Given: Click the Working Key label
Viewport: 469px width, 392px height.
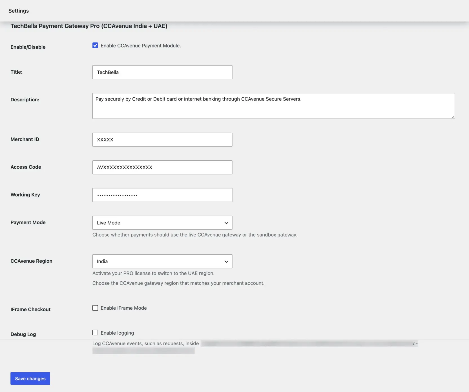Looking at the screenshot, I should tap(25, 195).
